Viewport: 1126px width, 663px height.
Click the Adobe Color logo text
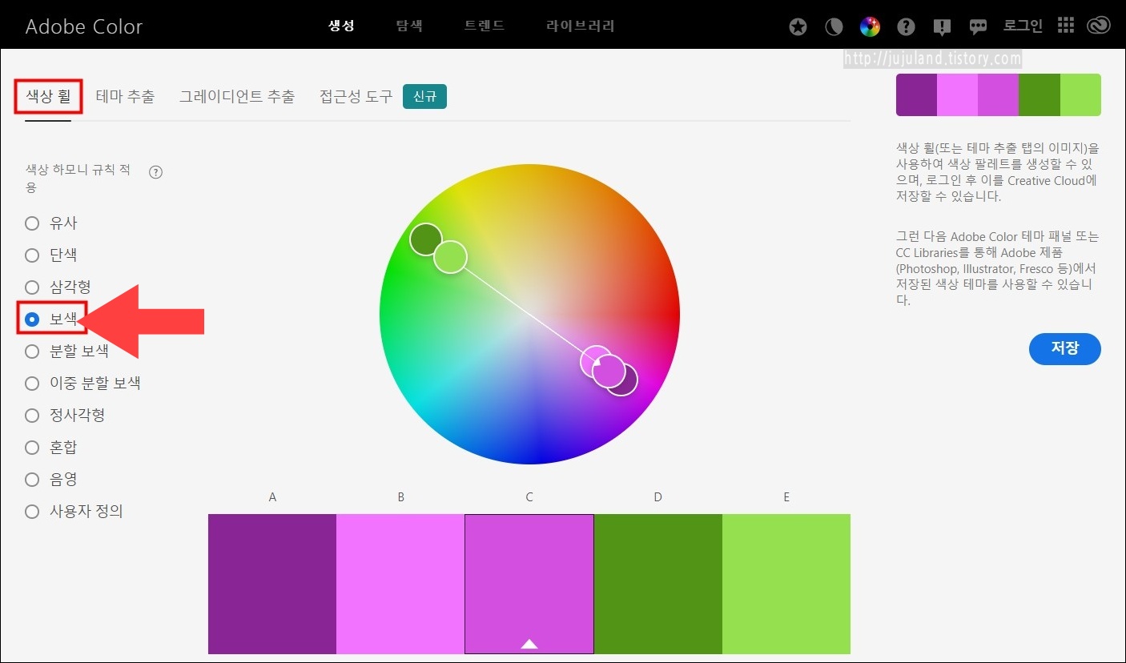(84, 26)
